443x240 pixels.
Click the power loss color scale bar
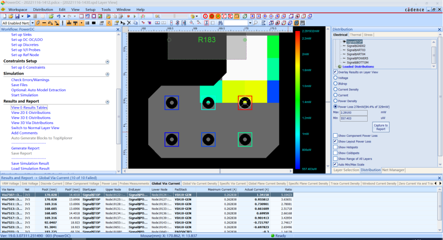click(x=298, y=100)
